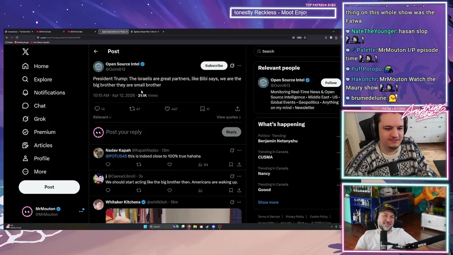Repost CaesarLibroti's comment
This screenshot has height=255, width=453.
pos(139,190)
